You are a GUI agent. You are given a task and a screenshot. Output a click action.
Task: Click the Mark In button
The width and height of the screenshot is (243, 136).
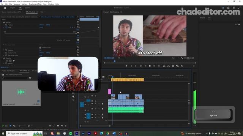pyautogui.click(x=131, y=66)
